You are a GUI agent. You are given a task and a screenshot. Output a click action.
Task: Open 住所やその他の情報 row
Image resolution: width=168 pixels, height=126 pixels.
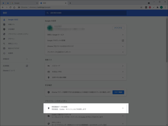tap(86, 77)
